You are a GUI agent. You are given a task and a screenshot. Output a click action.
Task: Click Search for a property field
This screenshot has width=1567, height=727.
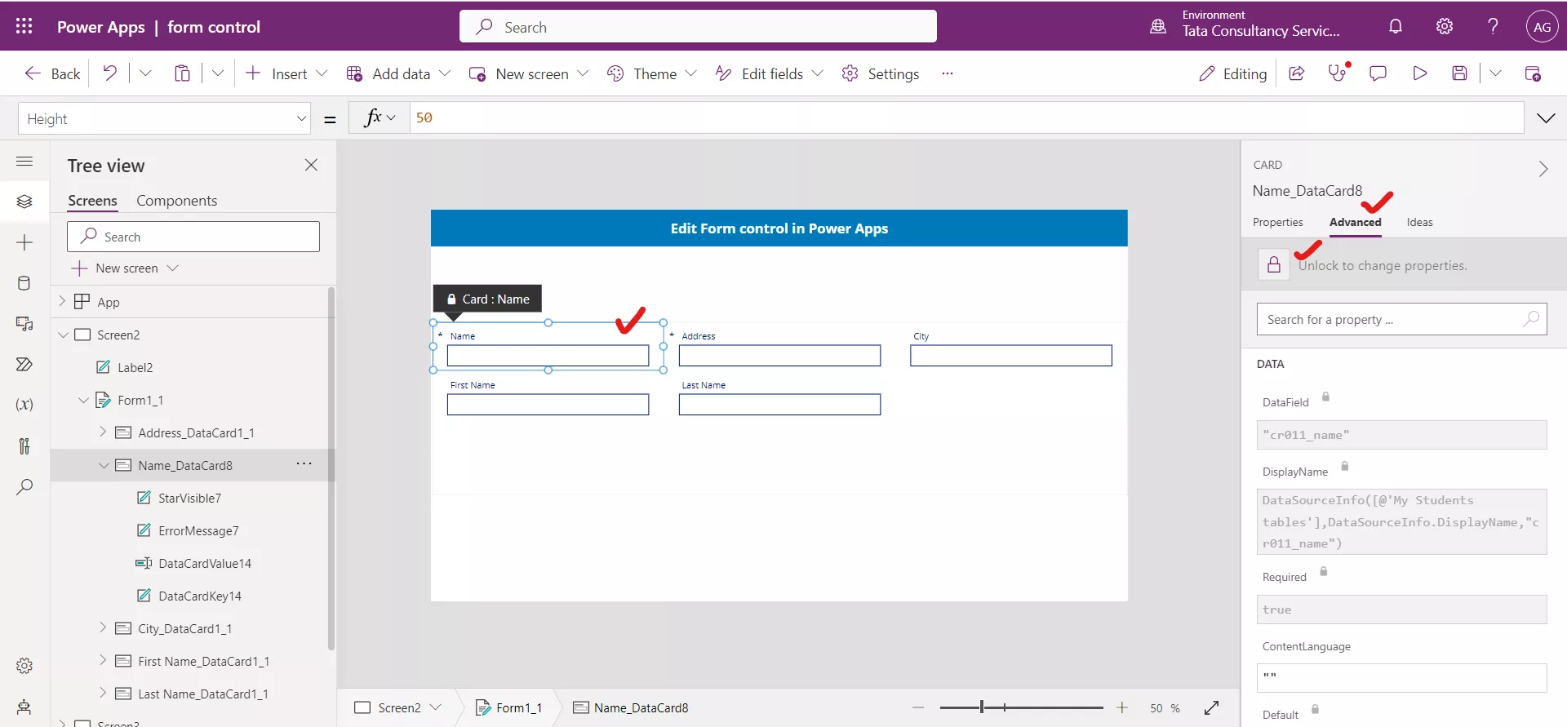click(x=1401, y=319)
